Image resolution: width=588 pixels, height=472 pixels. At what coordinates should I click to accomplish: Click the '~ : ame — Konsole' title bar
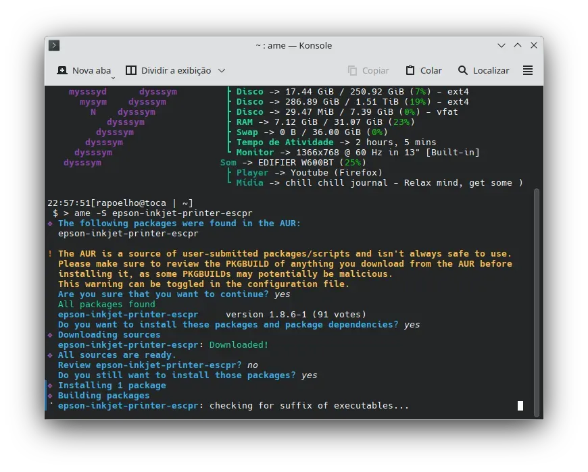293,45
